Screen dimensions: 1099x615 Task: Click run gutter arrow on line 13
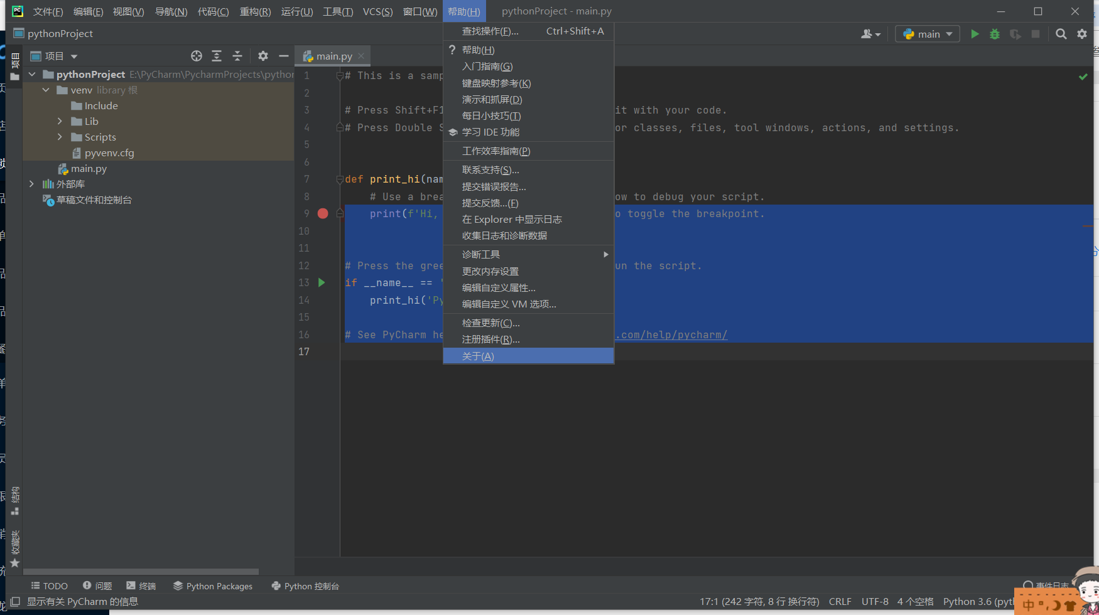(322, 282)
